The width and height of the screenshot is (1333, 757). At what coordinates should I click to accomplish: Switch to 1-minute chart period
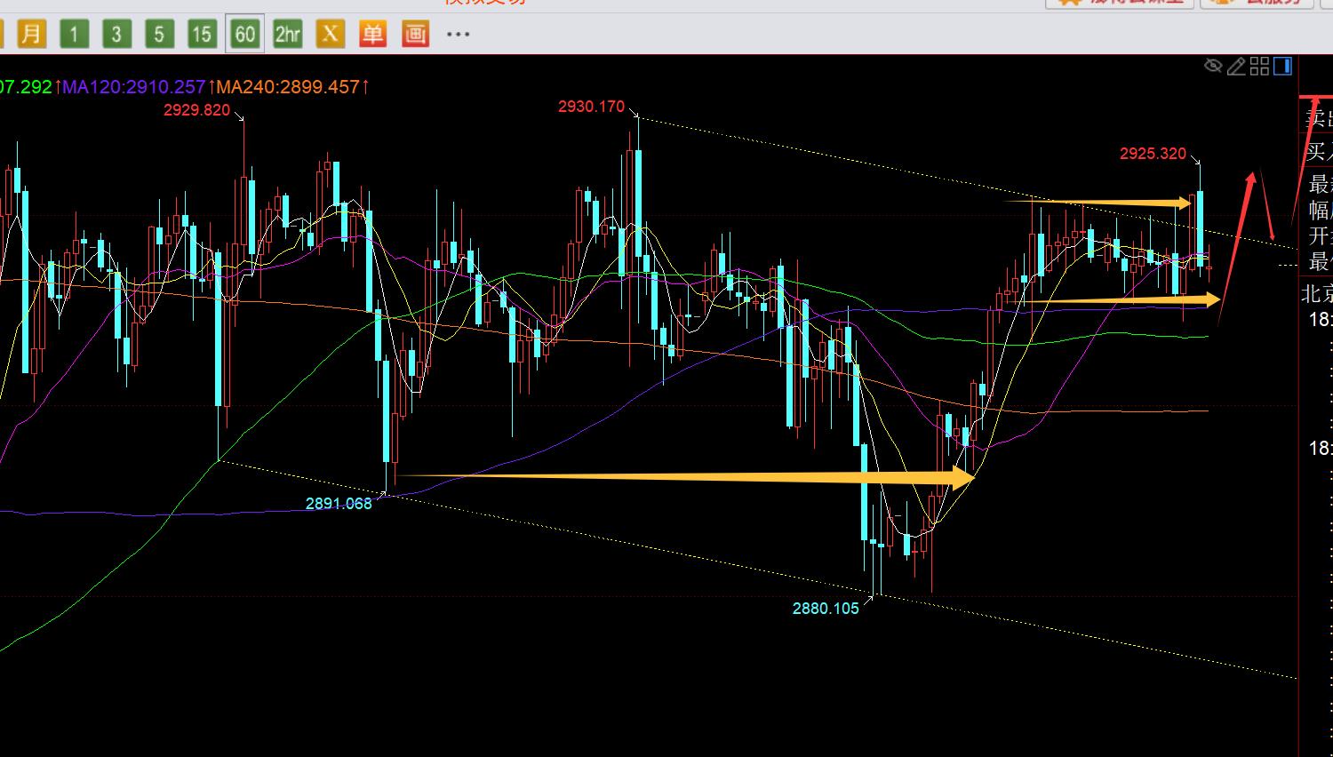pos(74,35)
